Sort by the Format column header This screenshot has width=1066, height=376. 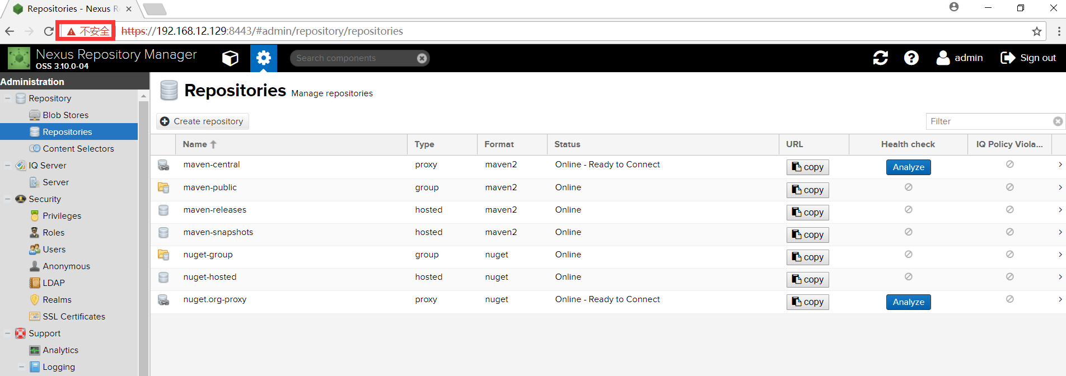512,144
